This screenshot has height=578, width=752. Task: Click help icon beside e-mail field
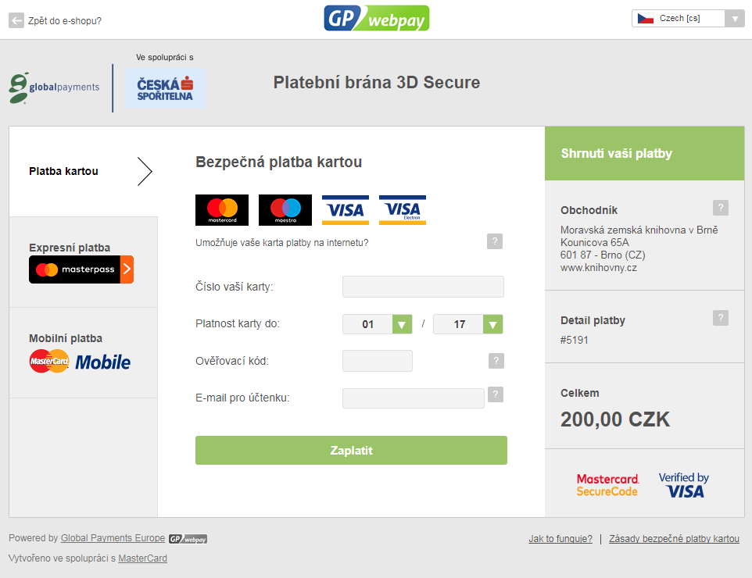pyautogui.click(x=496, y=394)
